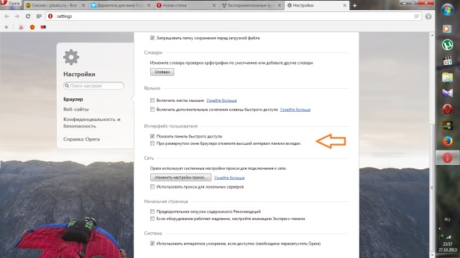Toggle При развернутом окне браузера checkbox
Viewport: 460px width, 258px height.
click(x=152, y=143)
